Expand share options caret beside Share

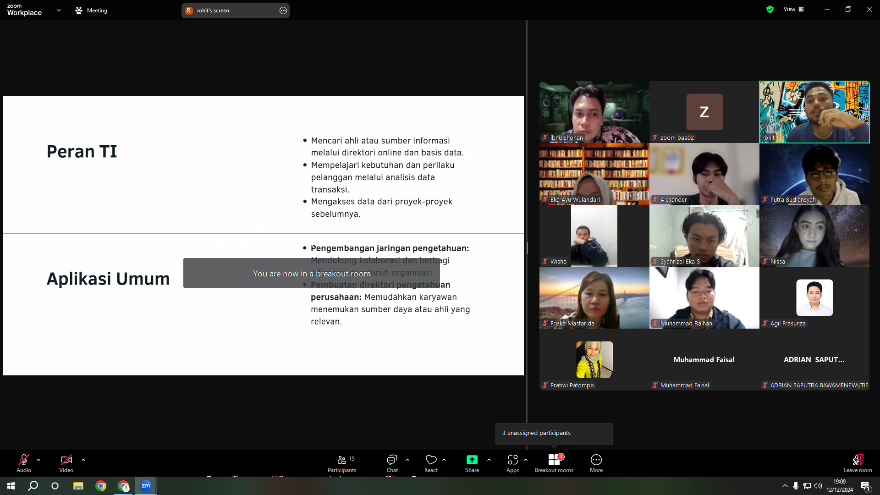(x=489, y=460)
